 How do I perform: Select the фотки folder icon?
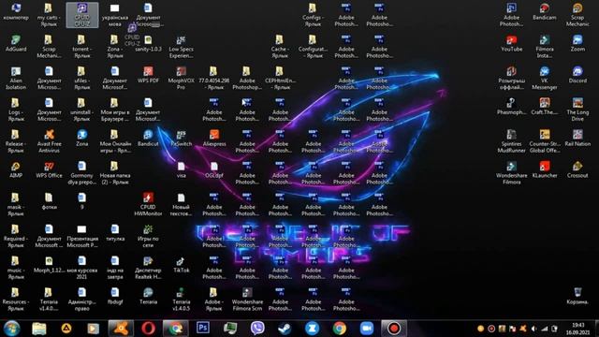[x=49, y=201]
